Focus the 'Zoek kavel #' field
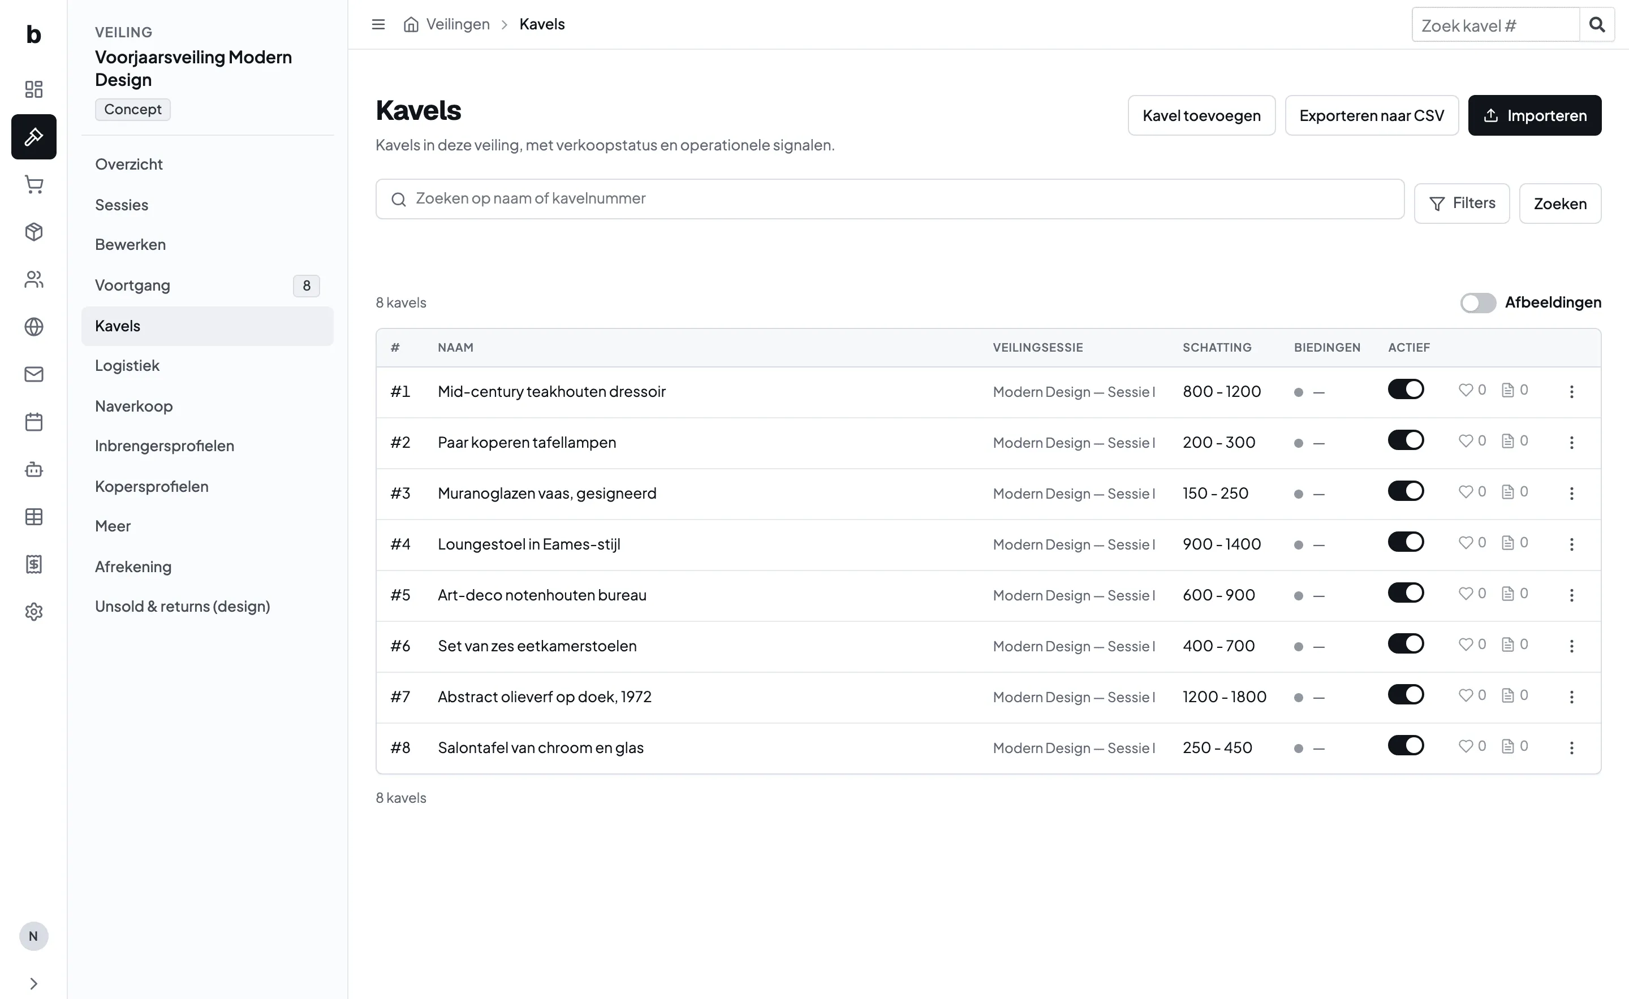Image resolution: width=1629 pixels, height=999 pixels. (x=1496, y=25)
